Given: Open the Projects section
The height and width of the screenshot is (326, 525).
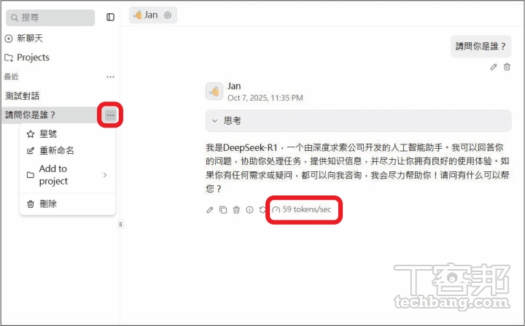Looking at the screenshot, I should point(27,58).
